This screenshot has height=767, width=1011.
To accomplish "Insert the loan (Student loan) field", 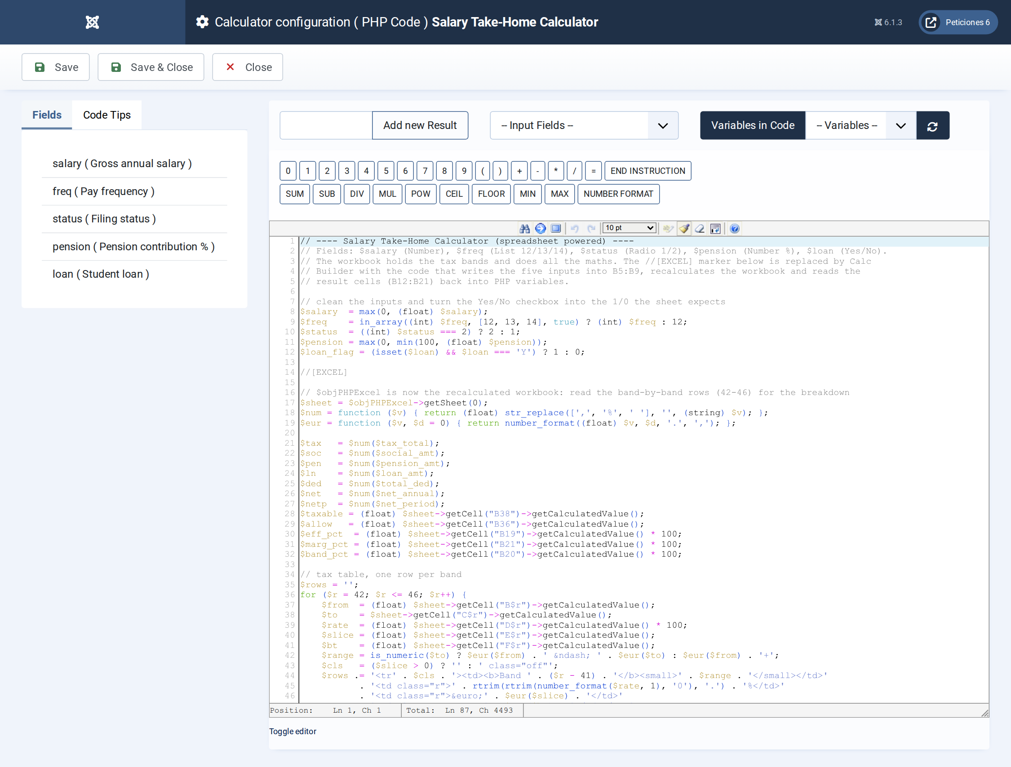I will point(134,274).
